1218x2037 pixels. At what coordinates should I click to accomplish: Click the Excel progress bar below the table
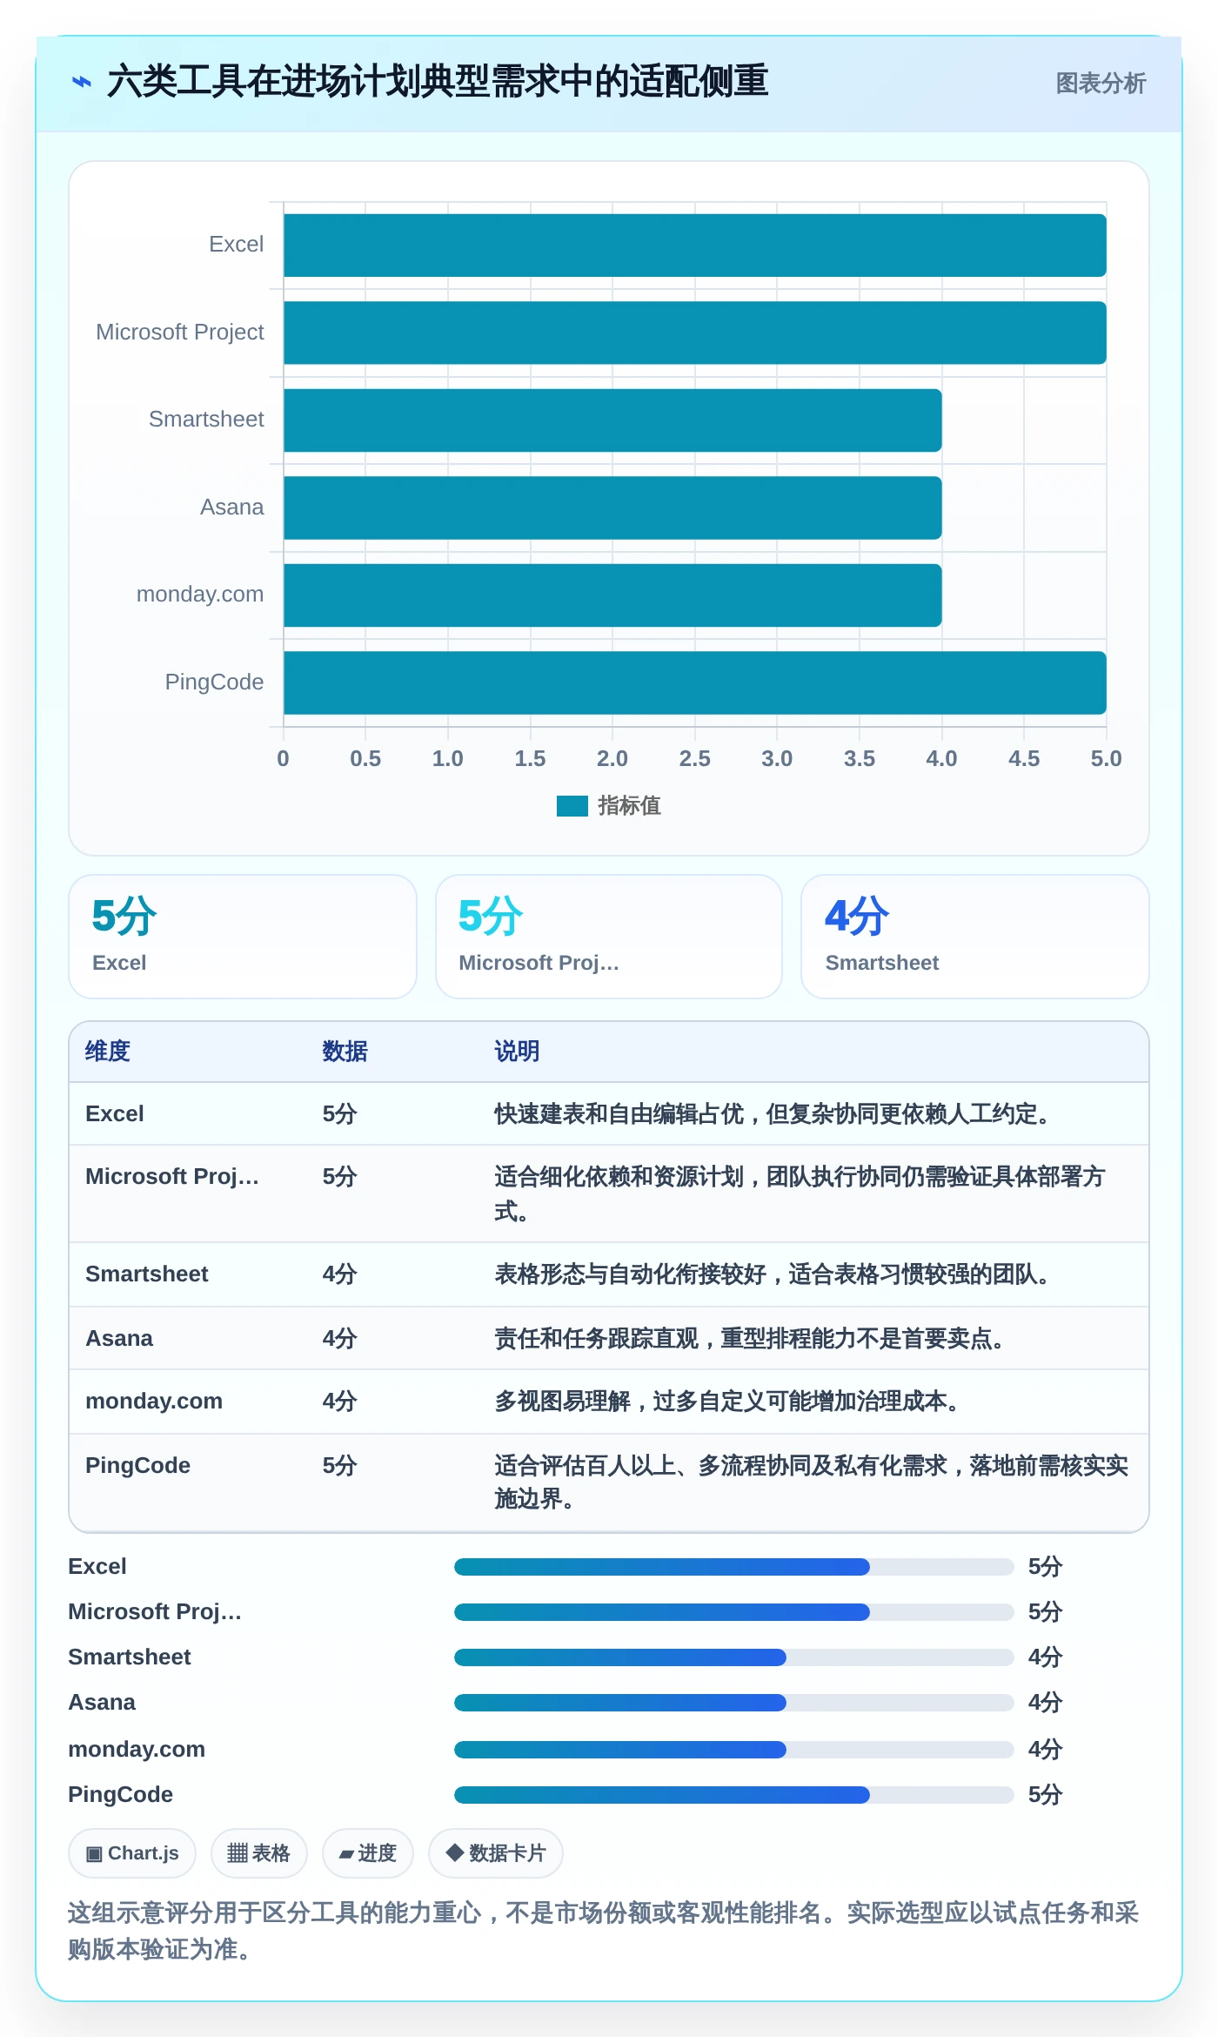click(734, 1567)
